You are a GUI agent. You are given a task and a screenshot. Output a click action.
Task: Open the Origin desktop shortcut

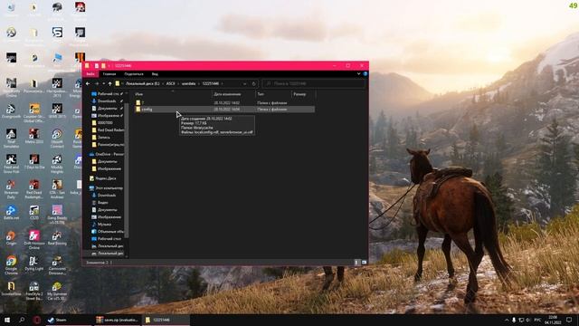point(11,238)
